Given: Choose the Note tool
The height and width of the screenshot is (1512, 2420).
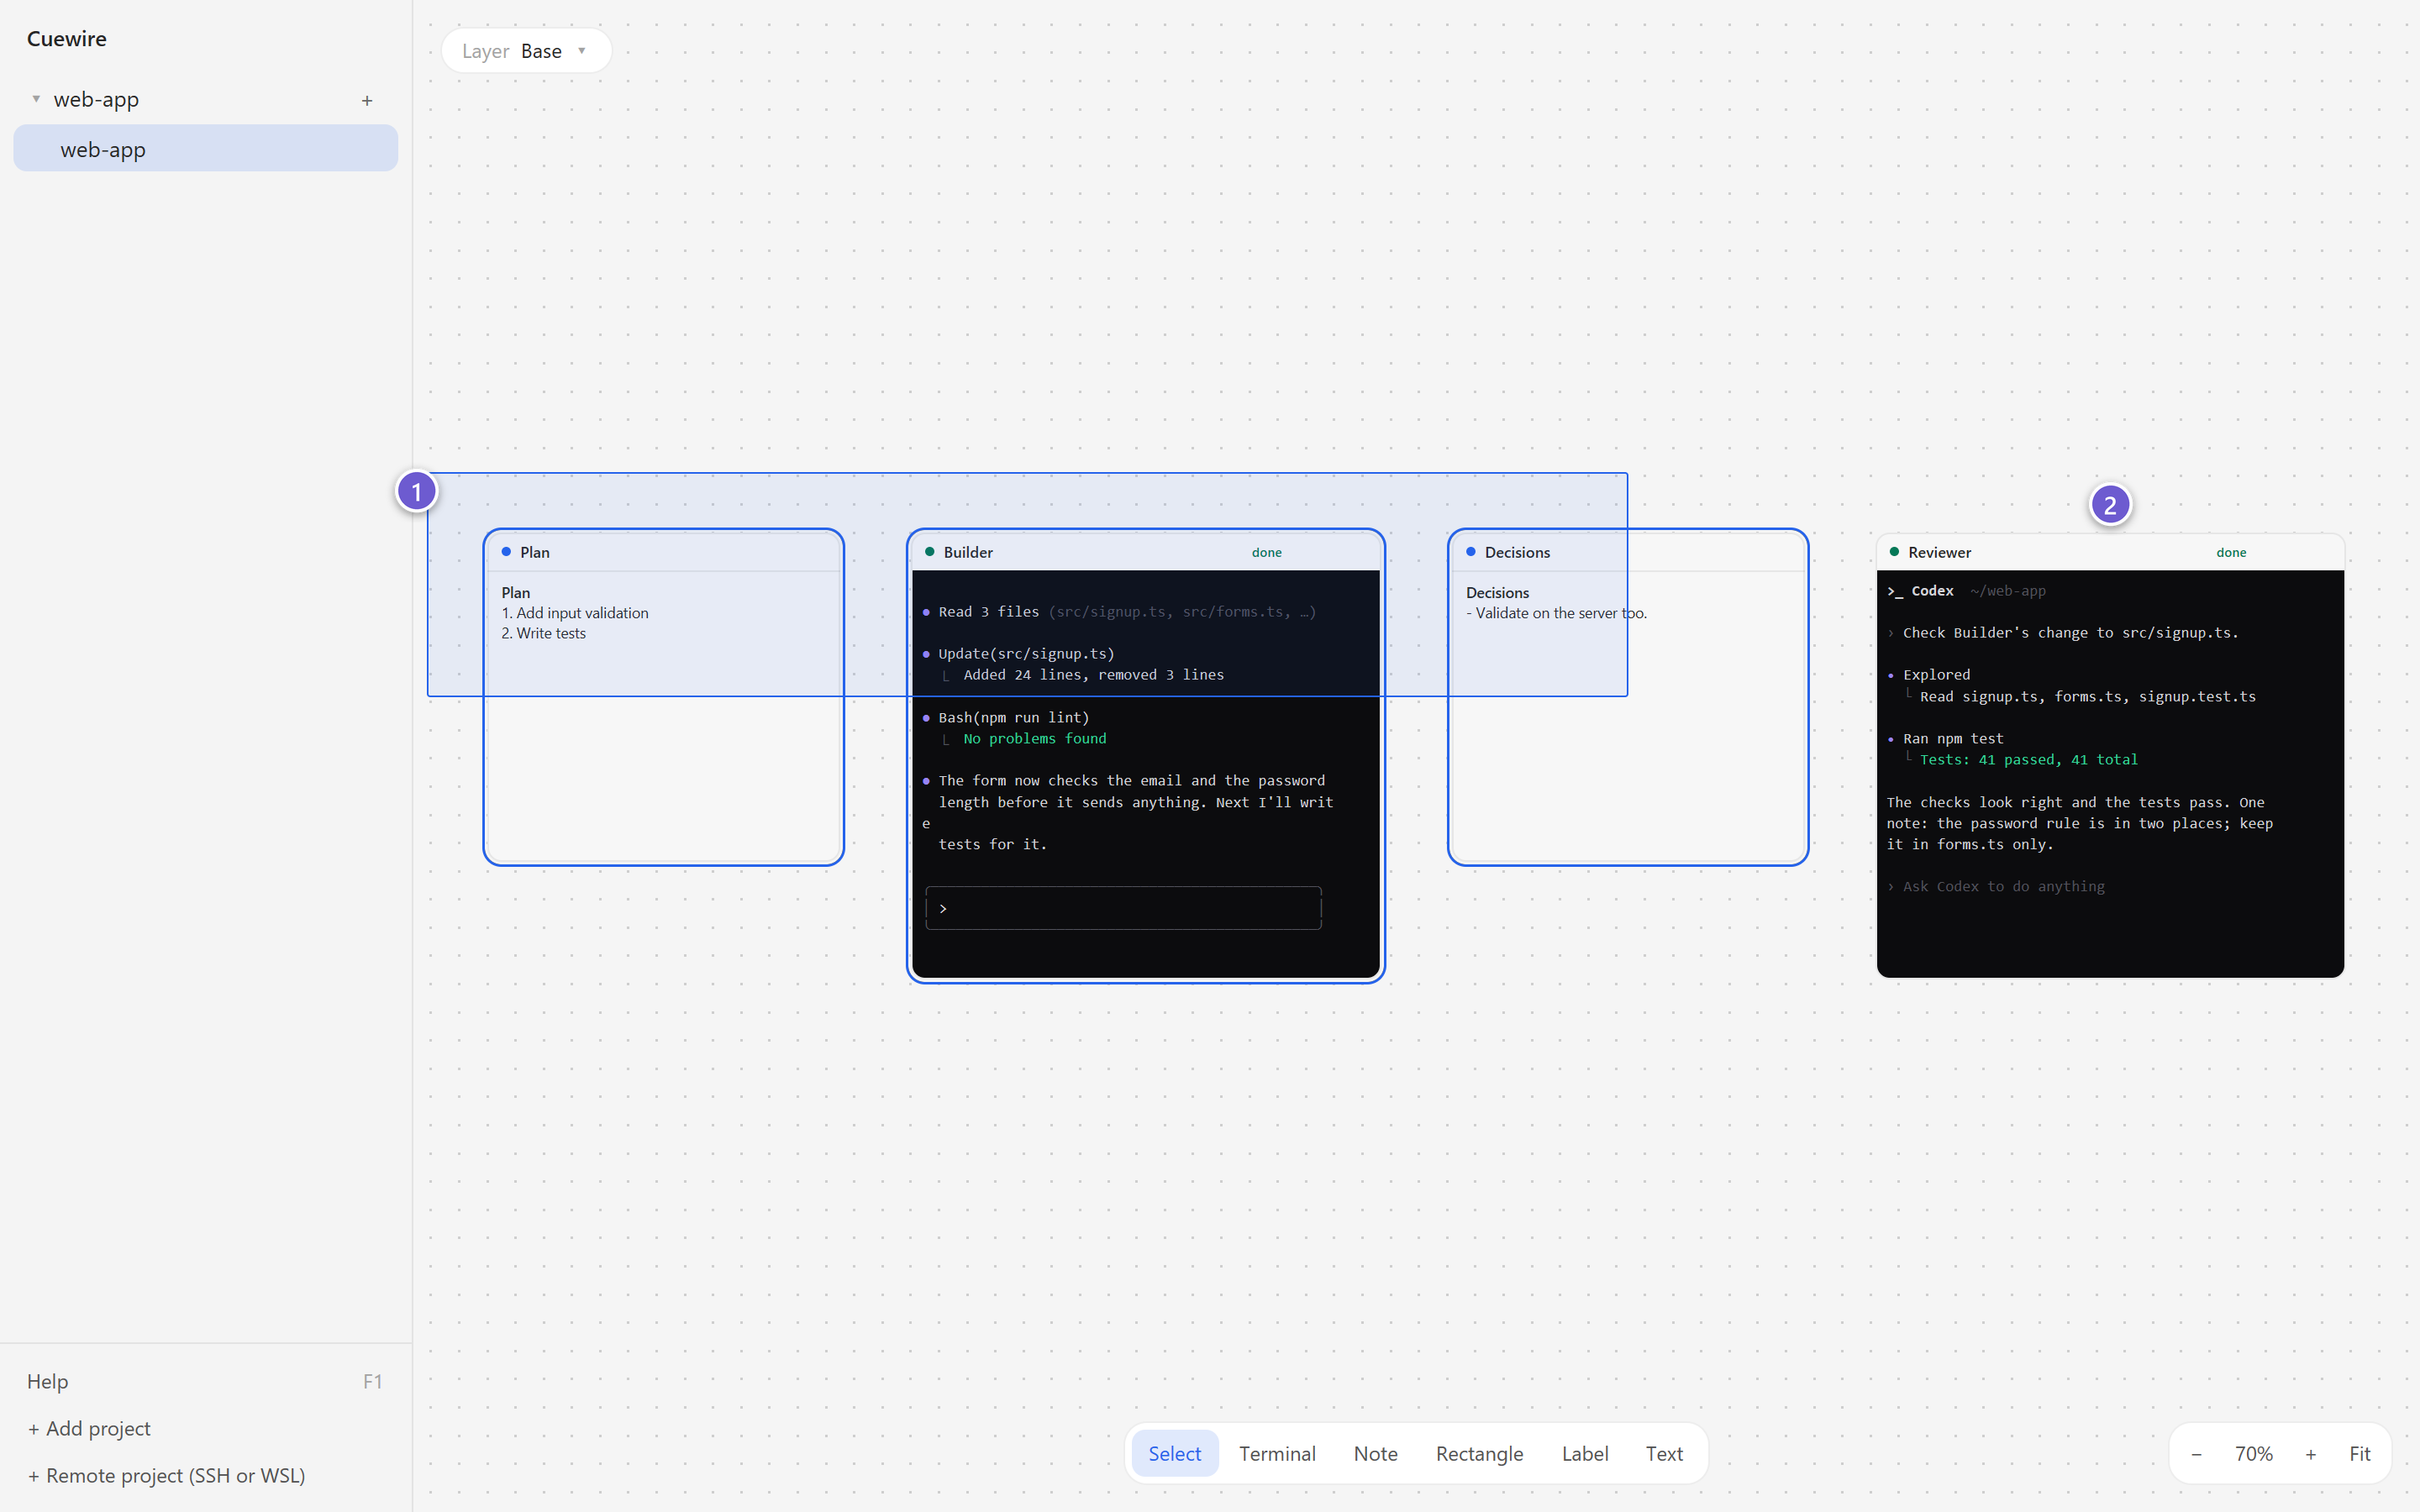Looking at the screenshot, I should 1375,1453.
